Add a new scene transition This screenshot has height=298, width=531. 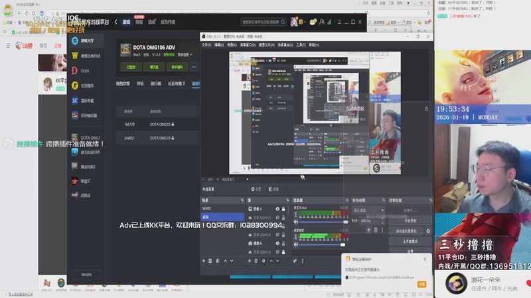point(369,230)
